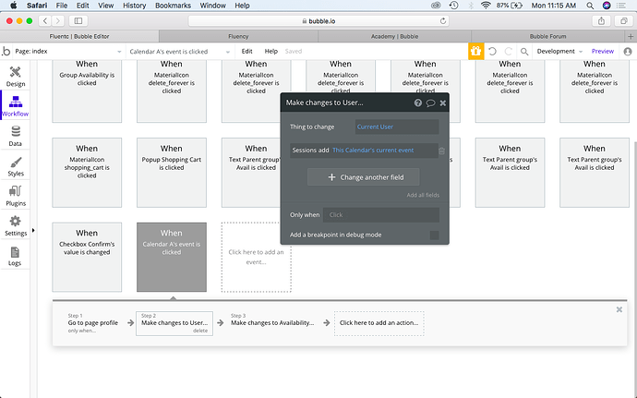Open Safari's Bookmarks menu
This screenshot has height=398, width=637.
tap(173, 6)
